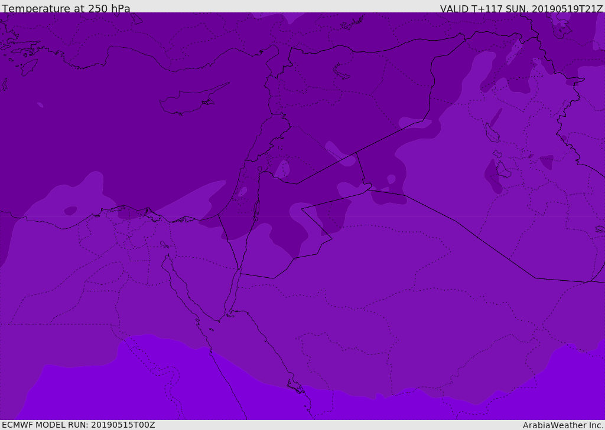
Task: Click the ArabiaWeather Inc. credit text
Action: coord(563,425)
